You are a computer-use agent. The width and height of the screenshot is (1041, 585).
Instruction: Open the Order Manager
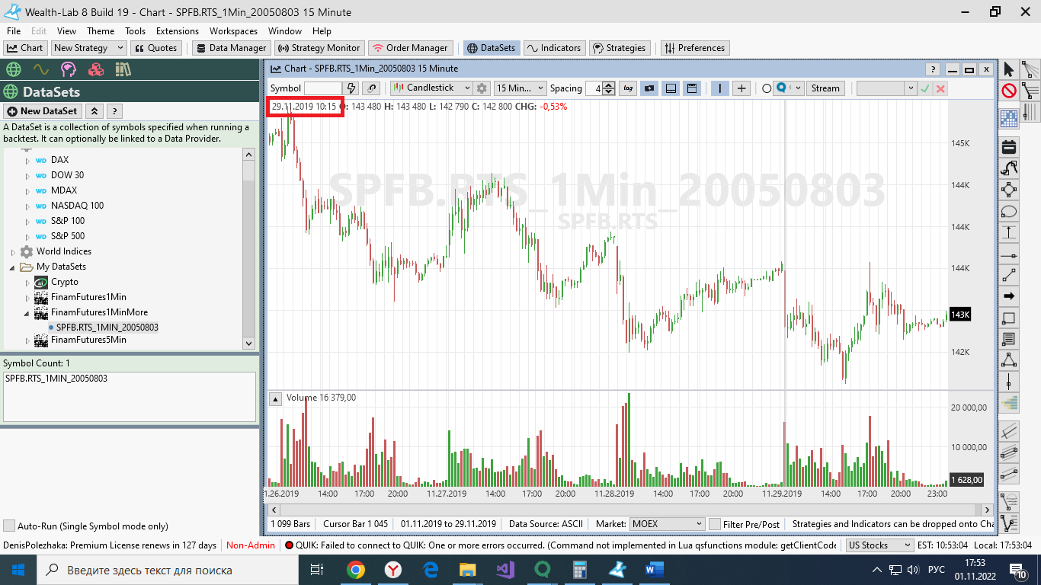tap(411, 47)
